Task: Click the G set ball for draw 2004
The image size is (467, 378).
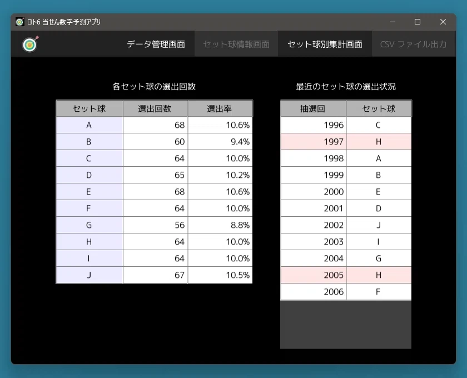Action: point(379,258)
